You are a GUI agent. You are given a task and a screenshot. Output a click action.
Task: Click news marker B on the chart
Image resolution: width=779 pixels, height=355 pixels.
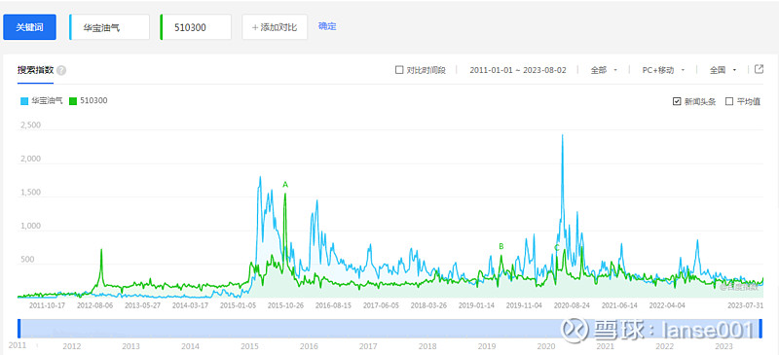501,246
